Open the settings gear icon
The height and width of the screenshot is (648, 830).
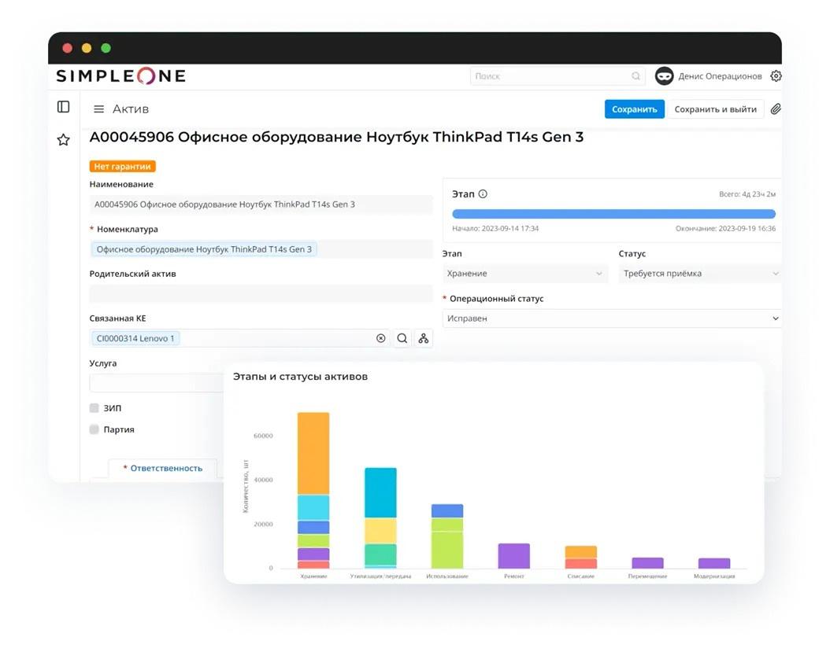[776, 76]
